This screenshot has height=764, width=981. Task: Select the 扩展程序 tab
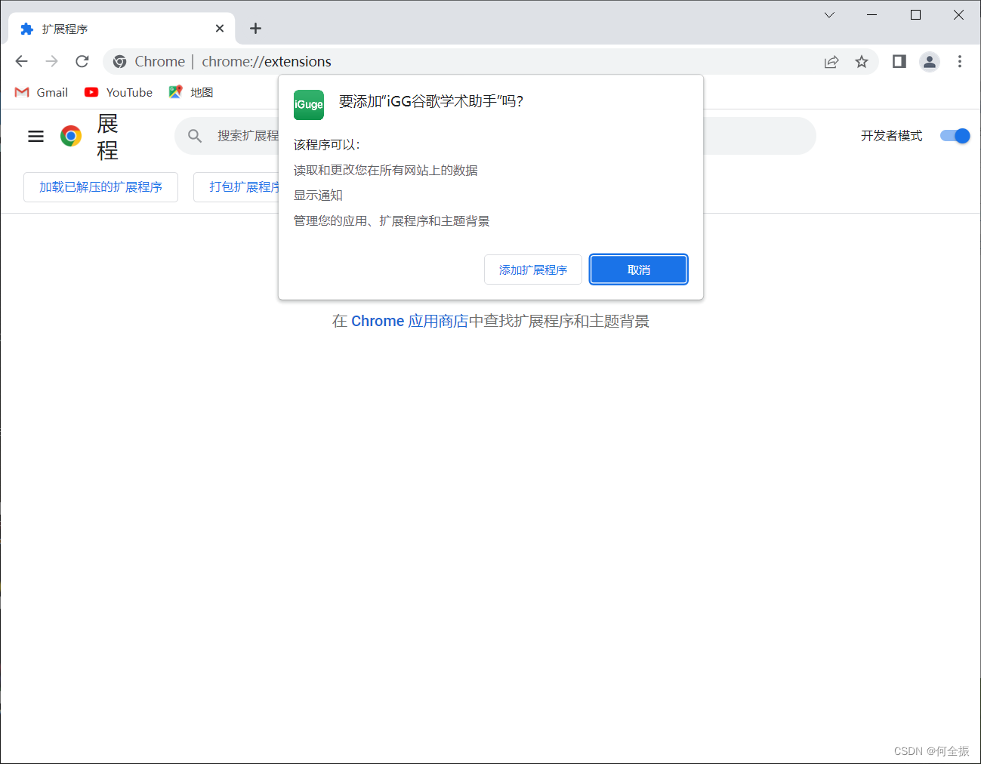(122, 29)
